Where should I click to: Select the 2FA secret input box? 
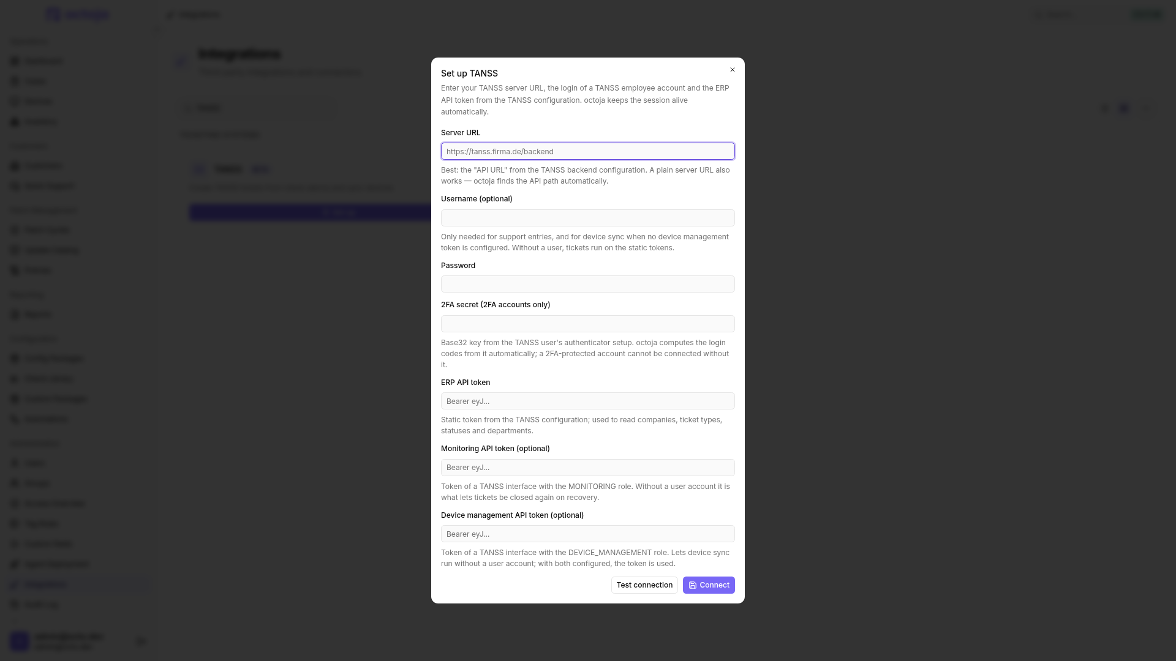click(588, 324)
